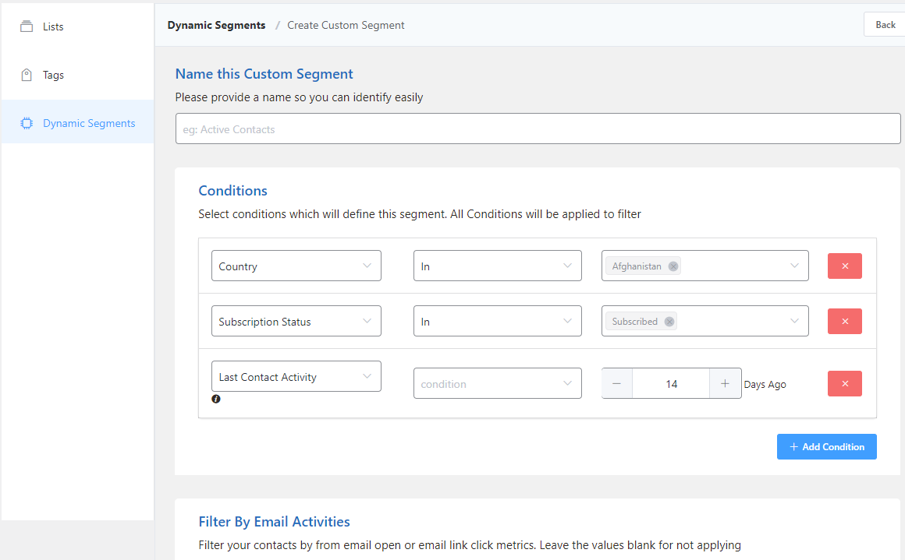Open the Country field dropdown

point(296,266)
